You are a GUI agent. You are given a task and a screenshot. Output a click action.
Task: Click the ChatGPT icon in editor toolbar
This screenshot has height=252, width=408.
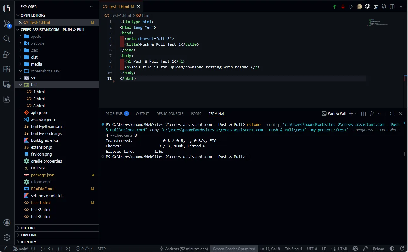click(x=368, y=7)
